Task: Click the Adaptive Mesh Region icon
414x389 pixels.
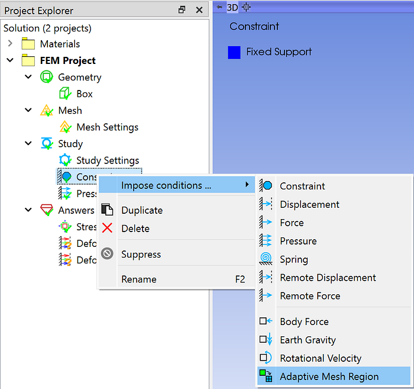Action: (266, 376)
